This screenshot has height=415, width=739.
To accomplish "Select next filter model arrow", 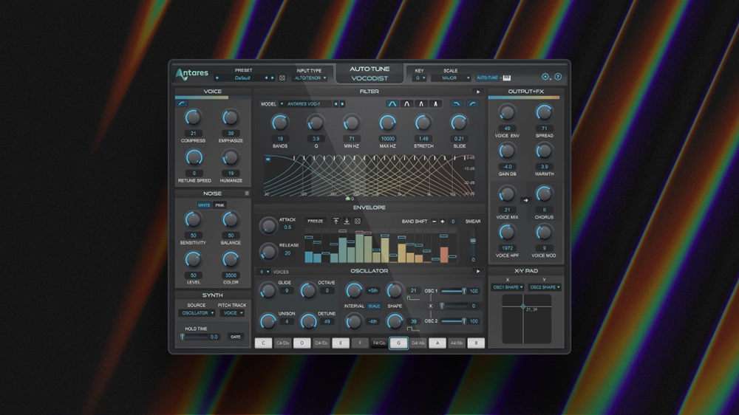I will (342, 103).
